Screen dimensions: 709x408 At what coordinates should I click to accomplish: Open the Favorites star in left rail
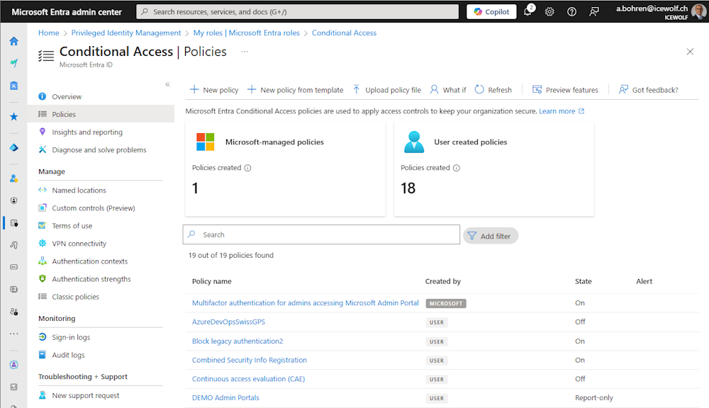click(x=14, y=117)
